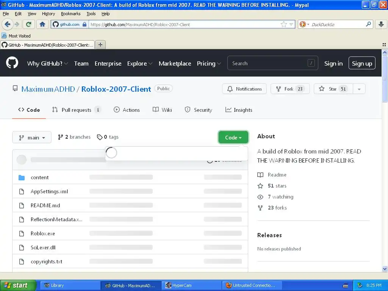Switch to the Security tab

coord(198,110)
